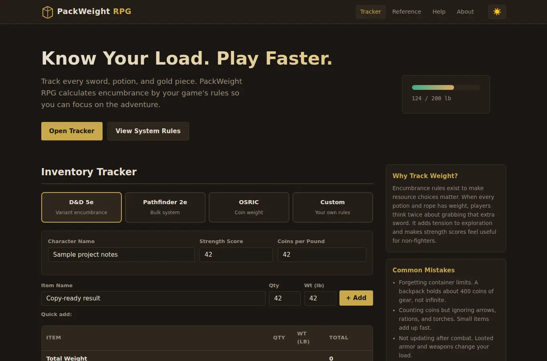Focus the Wt (lb) input field
Screen dimensions: 547x361
coord(320,298)
